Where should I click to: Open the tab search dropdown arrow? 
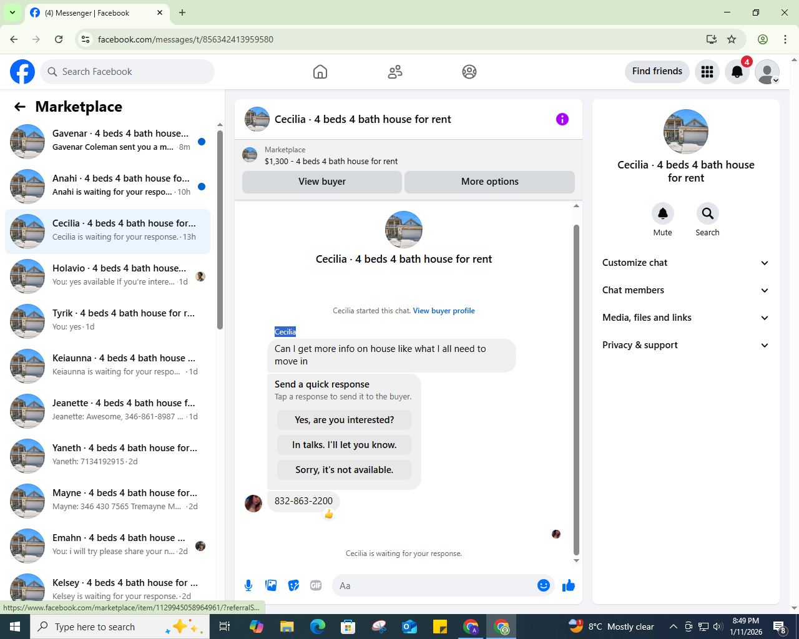tap(12, 12)
